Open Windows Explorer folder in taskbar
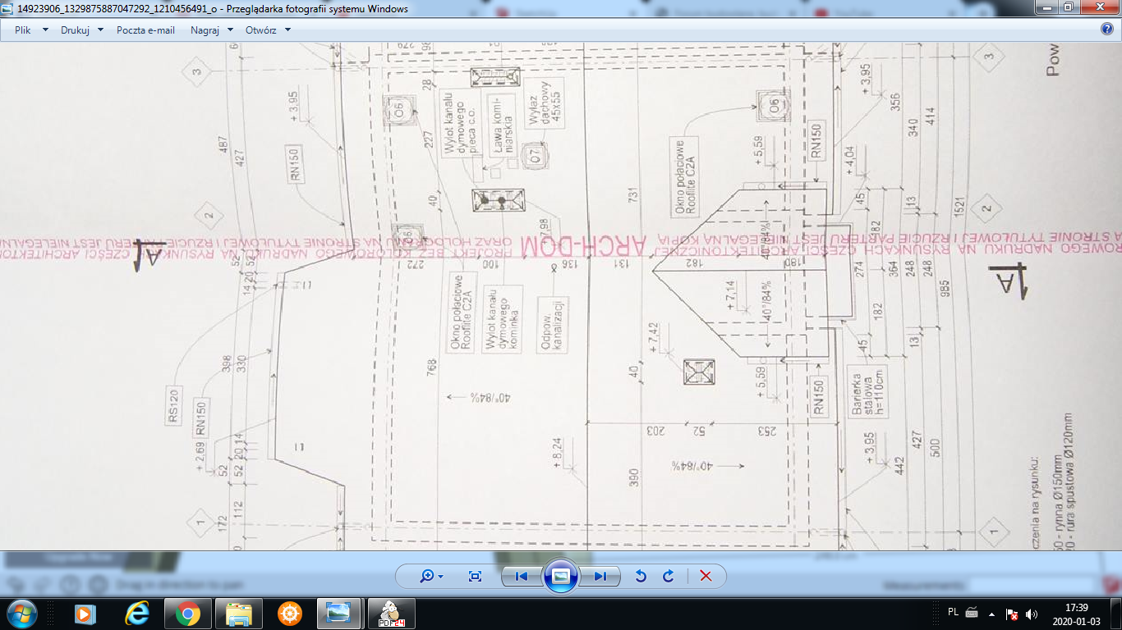This screenshot has height=630, width=1122. coord(238,613)
